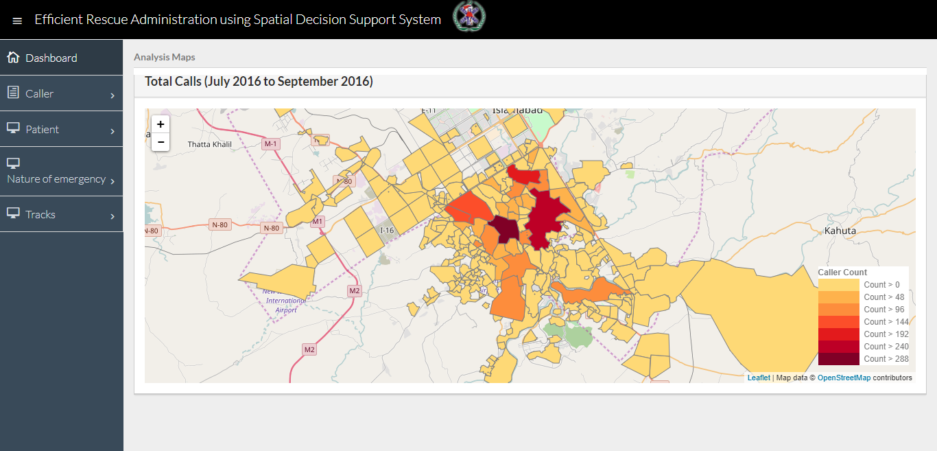937x451 pixels.
Task: Click the Analysis Maps heading
Action: (164, 57)
